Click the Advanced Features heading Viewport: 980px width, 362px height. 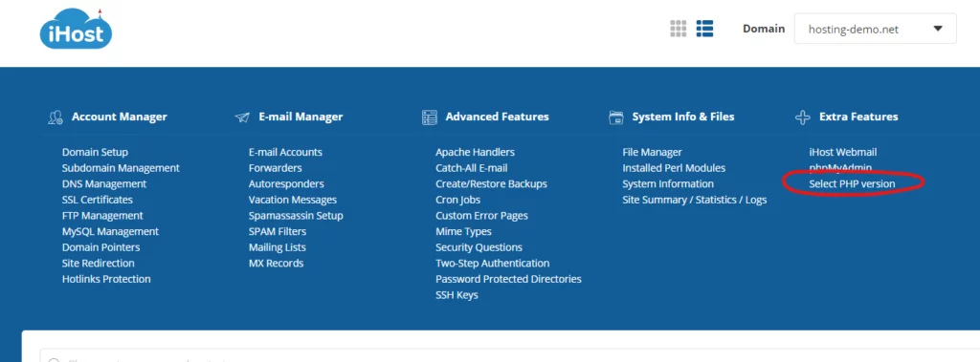(497, 117)
